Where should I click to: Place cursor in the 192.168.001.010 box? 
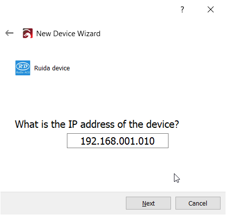117,141
